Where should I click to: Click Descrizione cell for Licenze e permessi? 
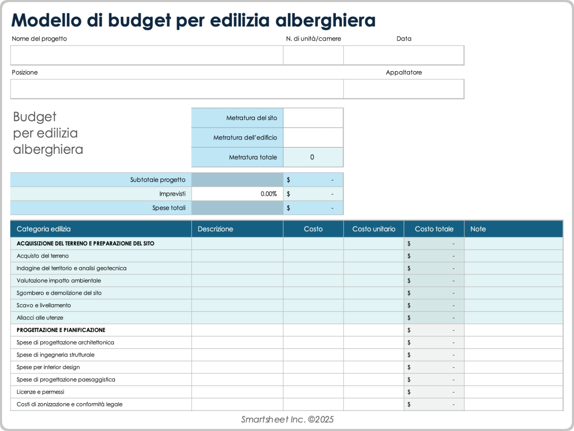[x=237, y=392]
